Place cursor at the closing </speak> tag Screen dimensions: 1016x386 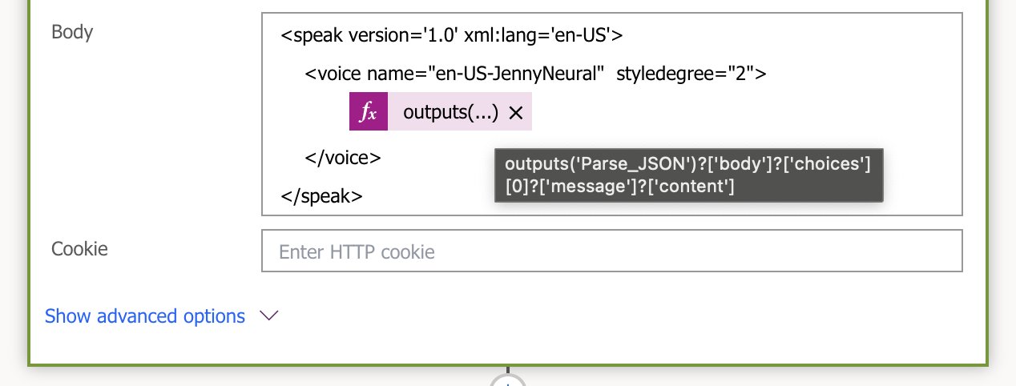(x=321, y=195)
